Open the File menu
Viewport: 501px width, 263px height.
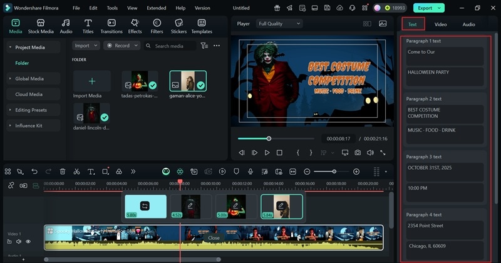tap(76, 8)
